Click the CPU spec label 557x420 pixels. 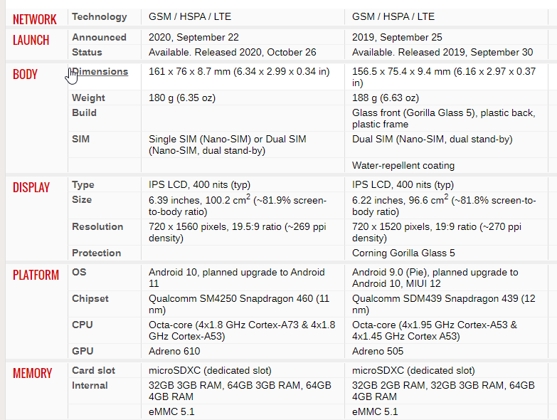pyautogui.click(x=83, y=325)
